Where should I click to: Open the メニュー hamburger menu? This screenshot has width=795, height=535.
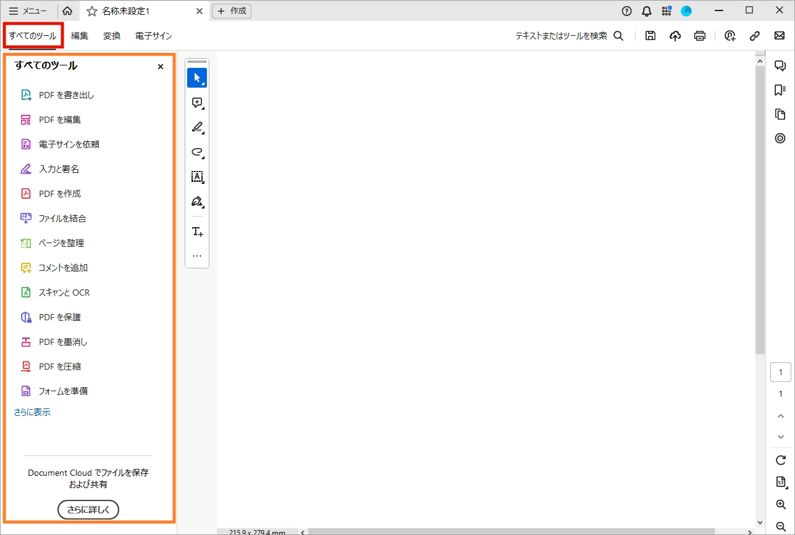point(28,11)
